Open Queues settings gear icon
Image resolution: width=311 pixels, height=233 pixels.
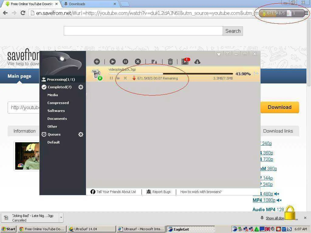(x=81, y=134)
